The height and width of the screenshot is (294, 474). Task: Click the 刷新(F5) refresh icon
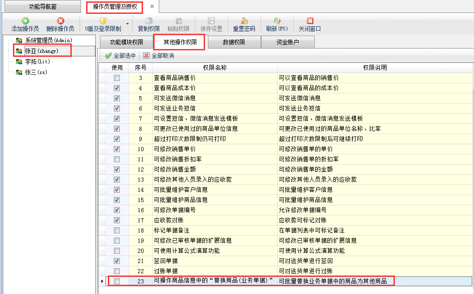[277, 21]
